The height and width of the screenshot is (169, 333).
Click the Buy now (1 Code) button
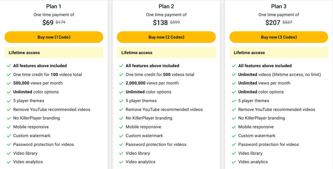(54, 37)
